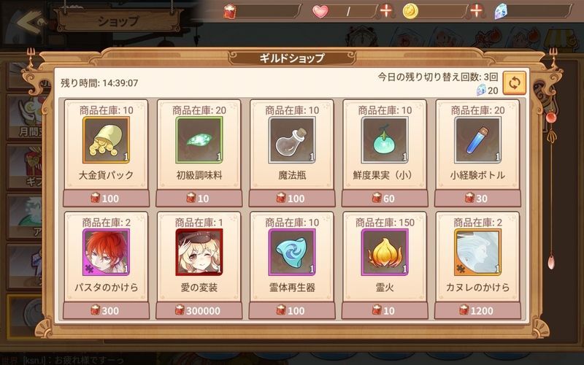Open the 霊体再生器 blue item icon

pyautogui.click(x=292, y=252)
